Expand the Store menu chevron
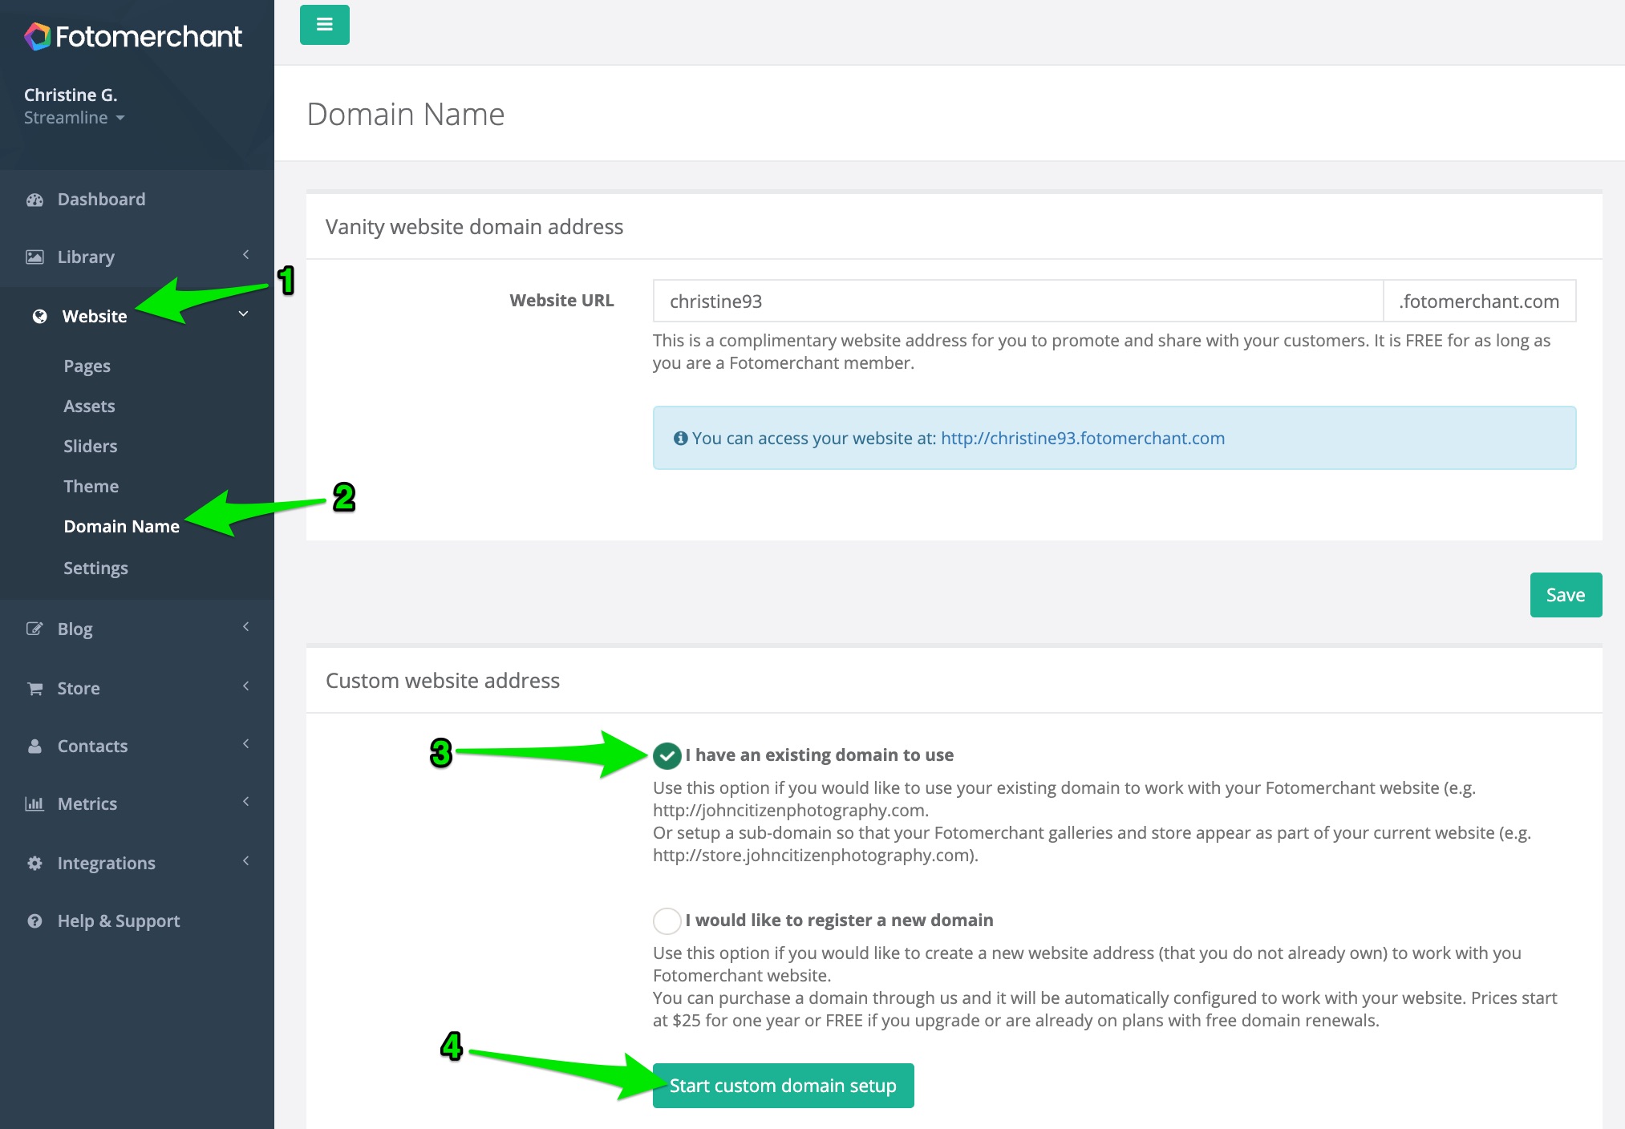The height and width of the screenshot is (1129, 1625). point(245,686)
